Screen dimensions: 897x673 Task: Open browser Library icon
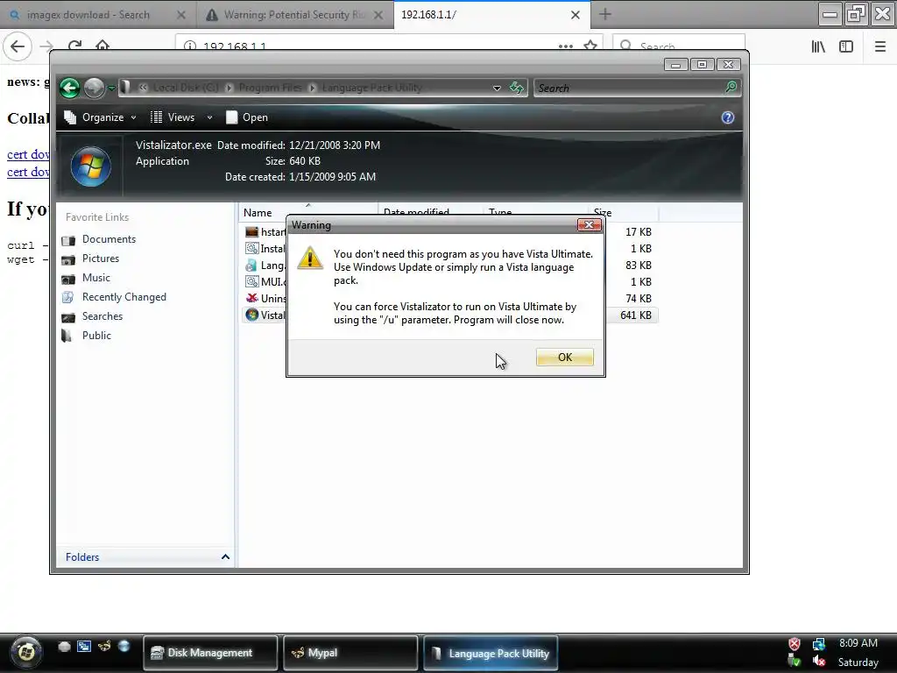point(818,47)
